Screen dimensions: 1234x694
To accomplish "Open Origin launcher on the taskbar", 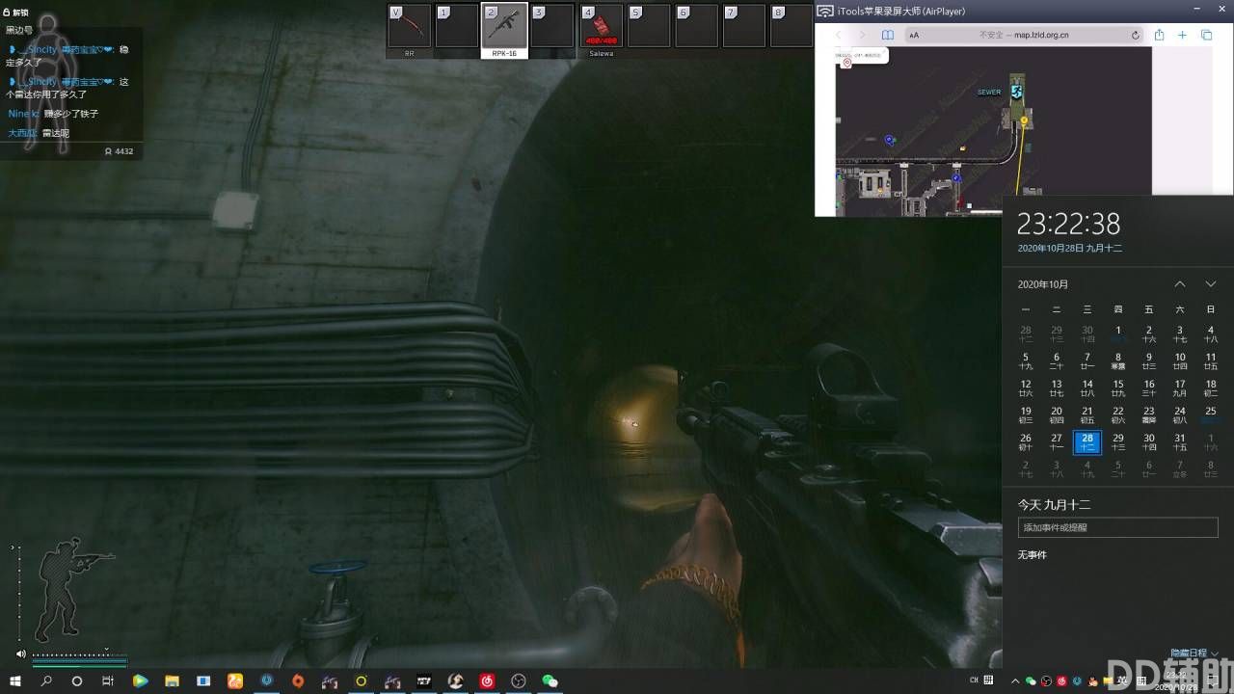I will tap(298, 681).
